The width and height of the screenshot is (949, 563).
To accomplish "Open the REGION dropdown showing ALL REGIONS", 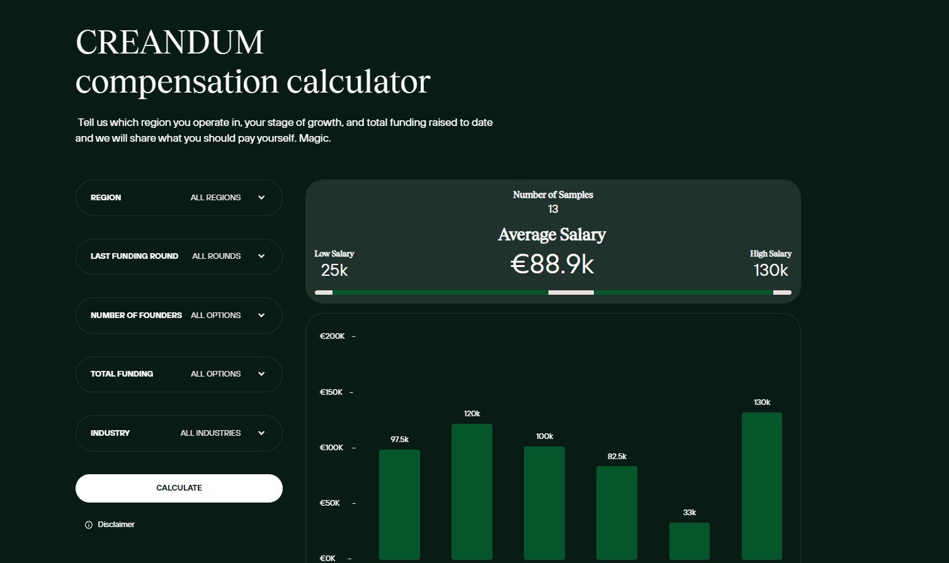I will [x=179, y=197].
